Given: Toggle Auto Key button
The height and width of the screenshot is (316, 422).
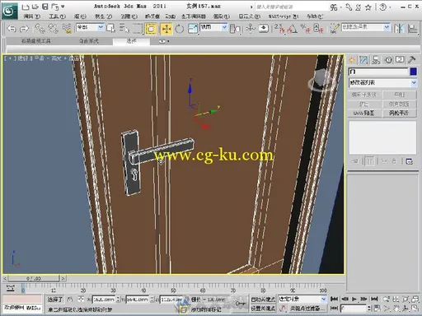Looking at the screenshot, I should click(x=263, y=300).
